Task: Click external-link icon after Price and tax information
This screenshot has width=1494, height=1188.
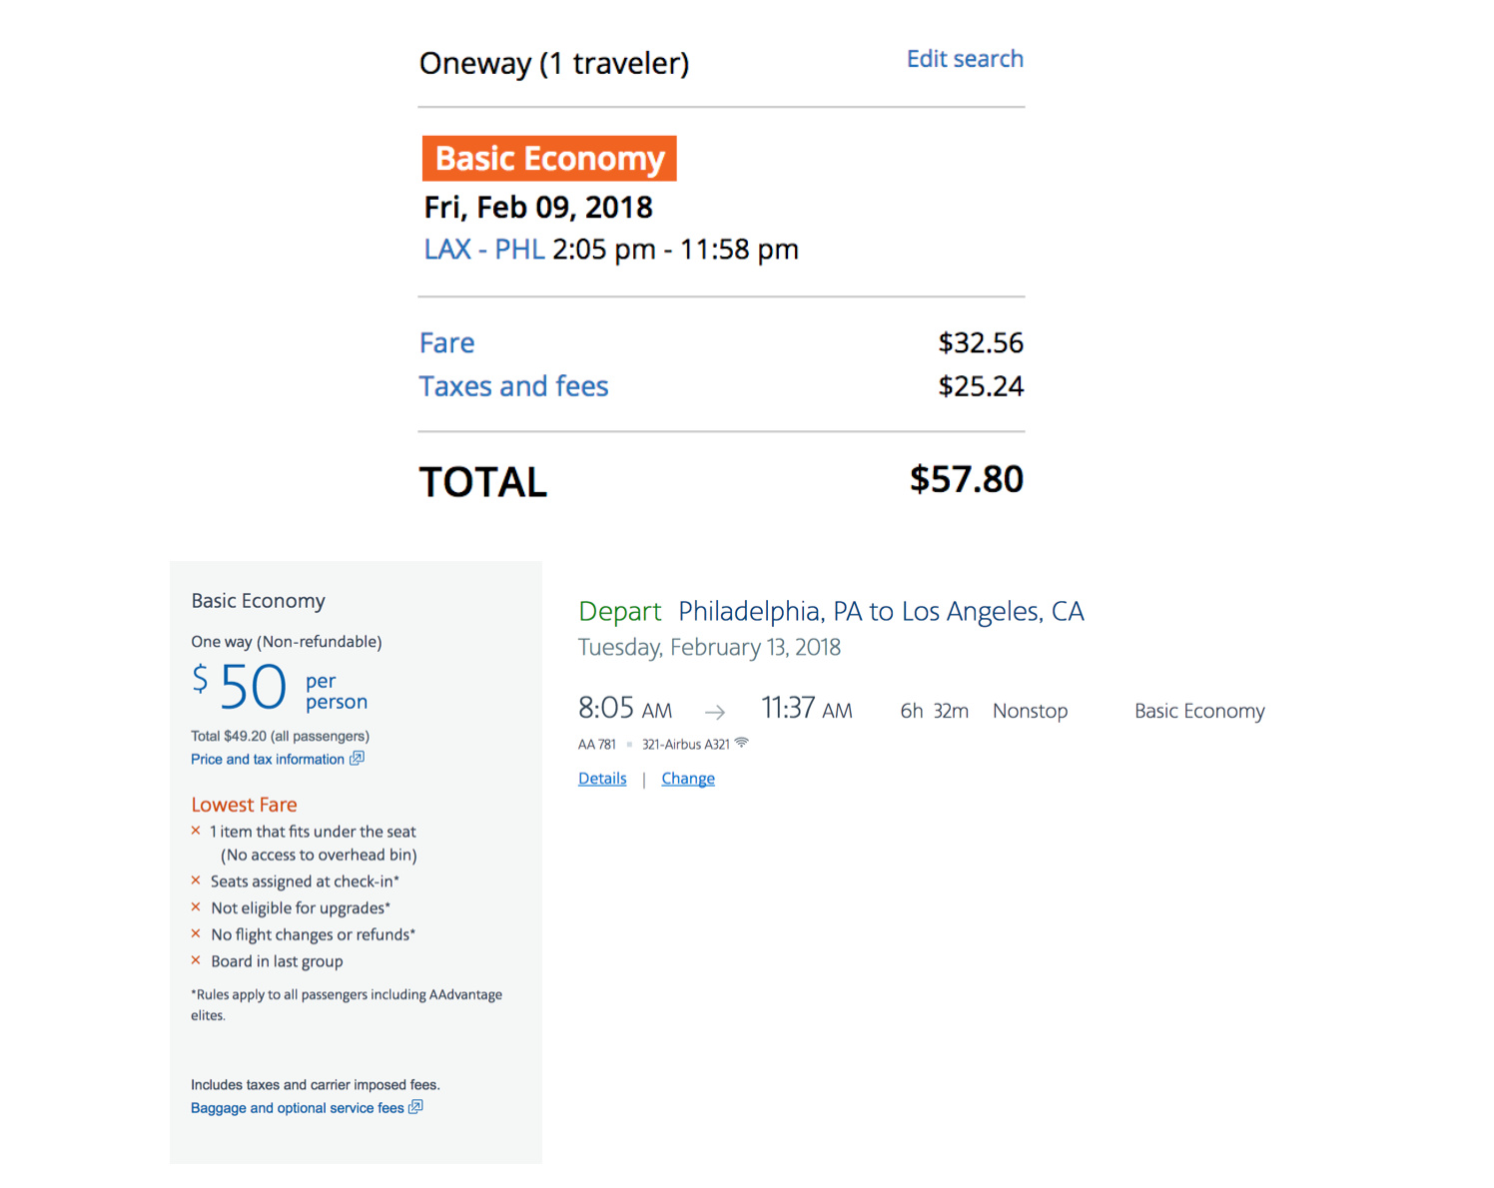Action: point(357,759)
